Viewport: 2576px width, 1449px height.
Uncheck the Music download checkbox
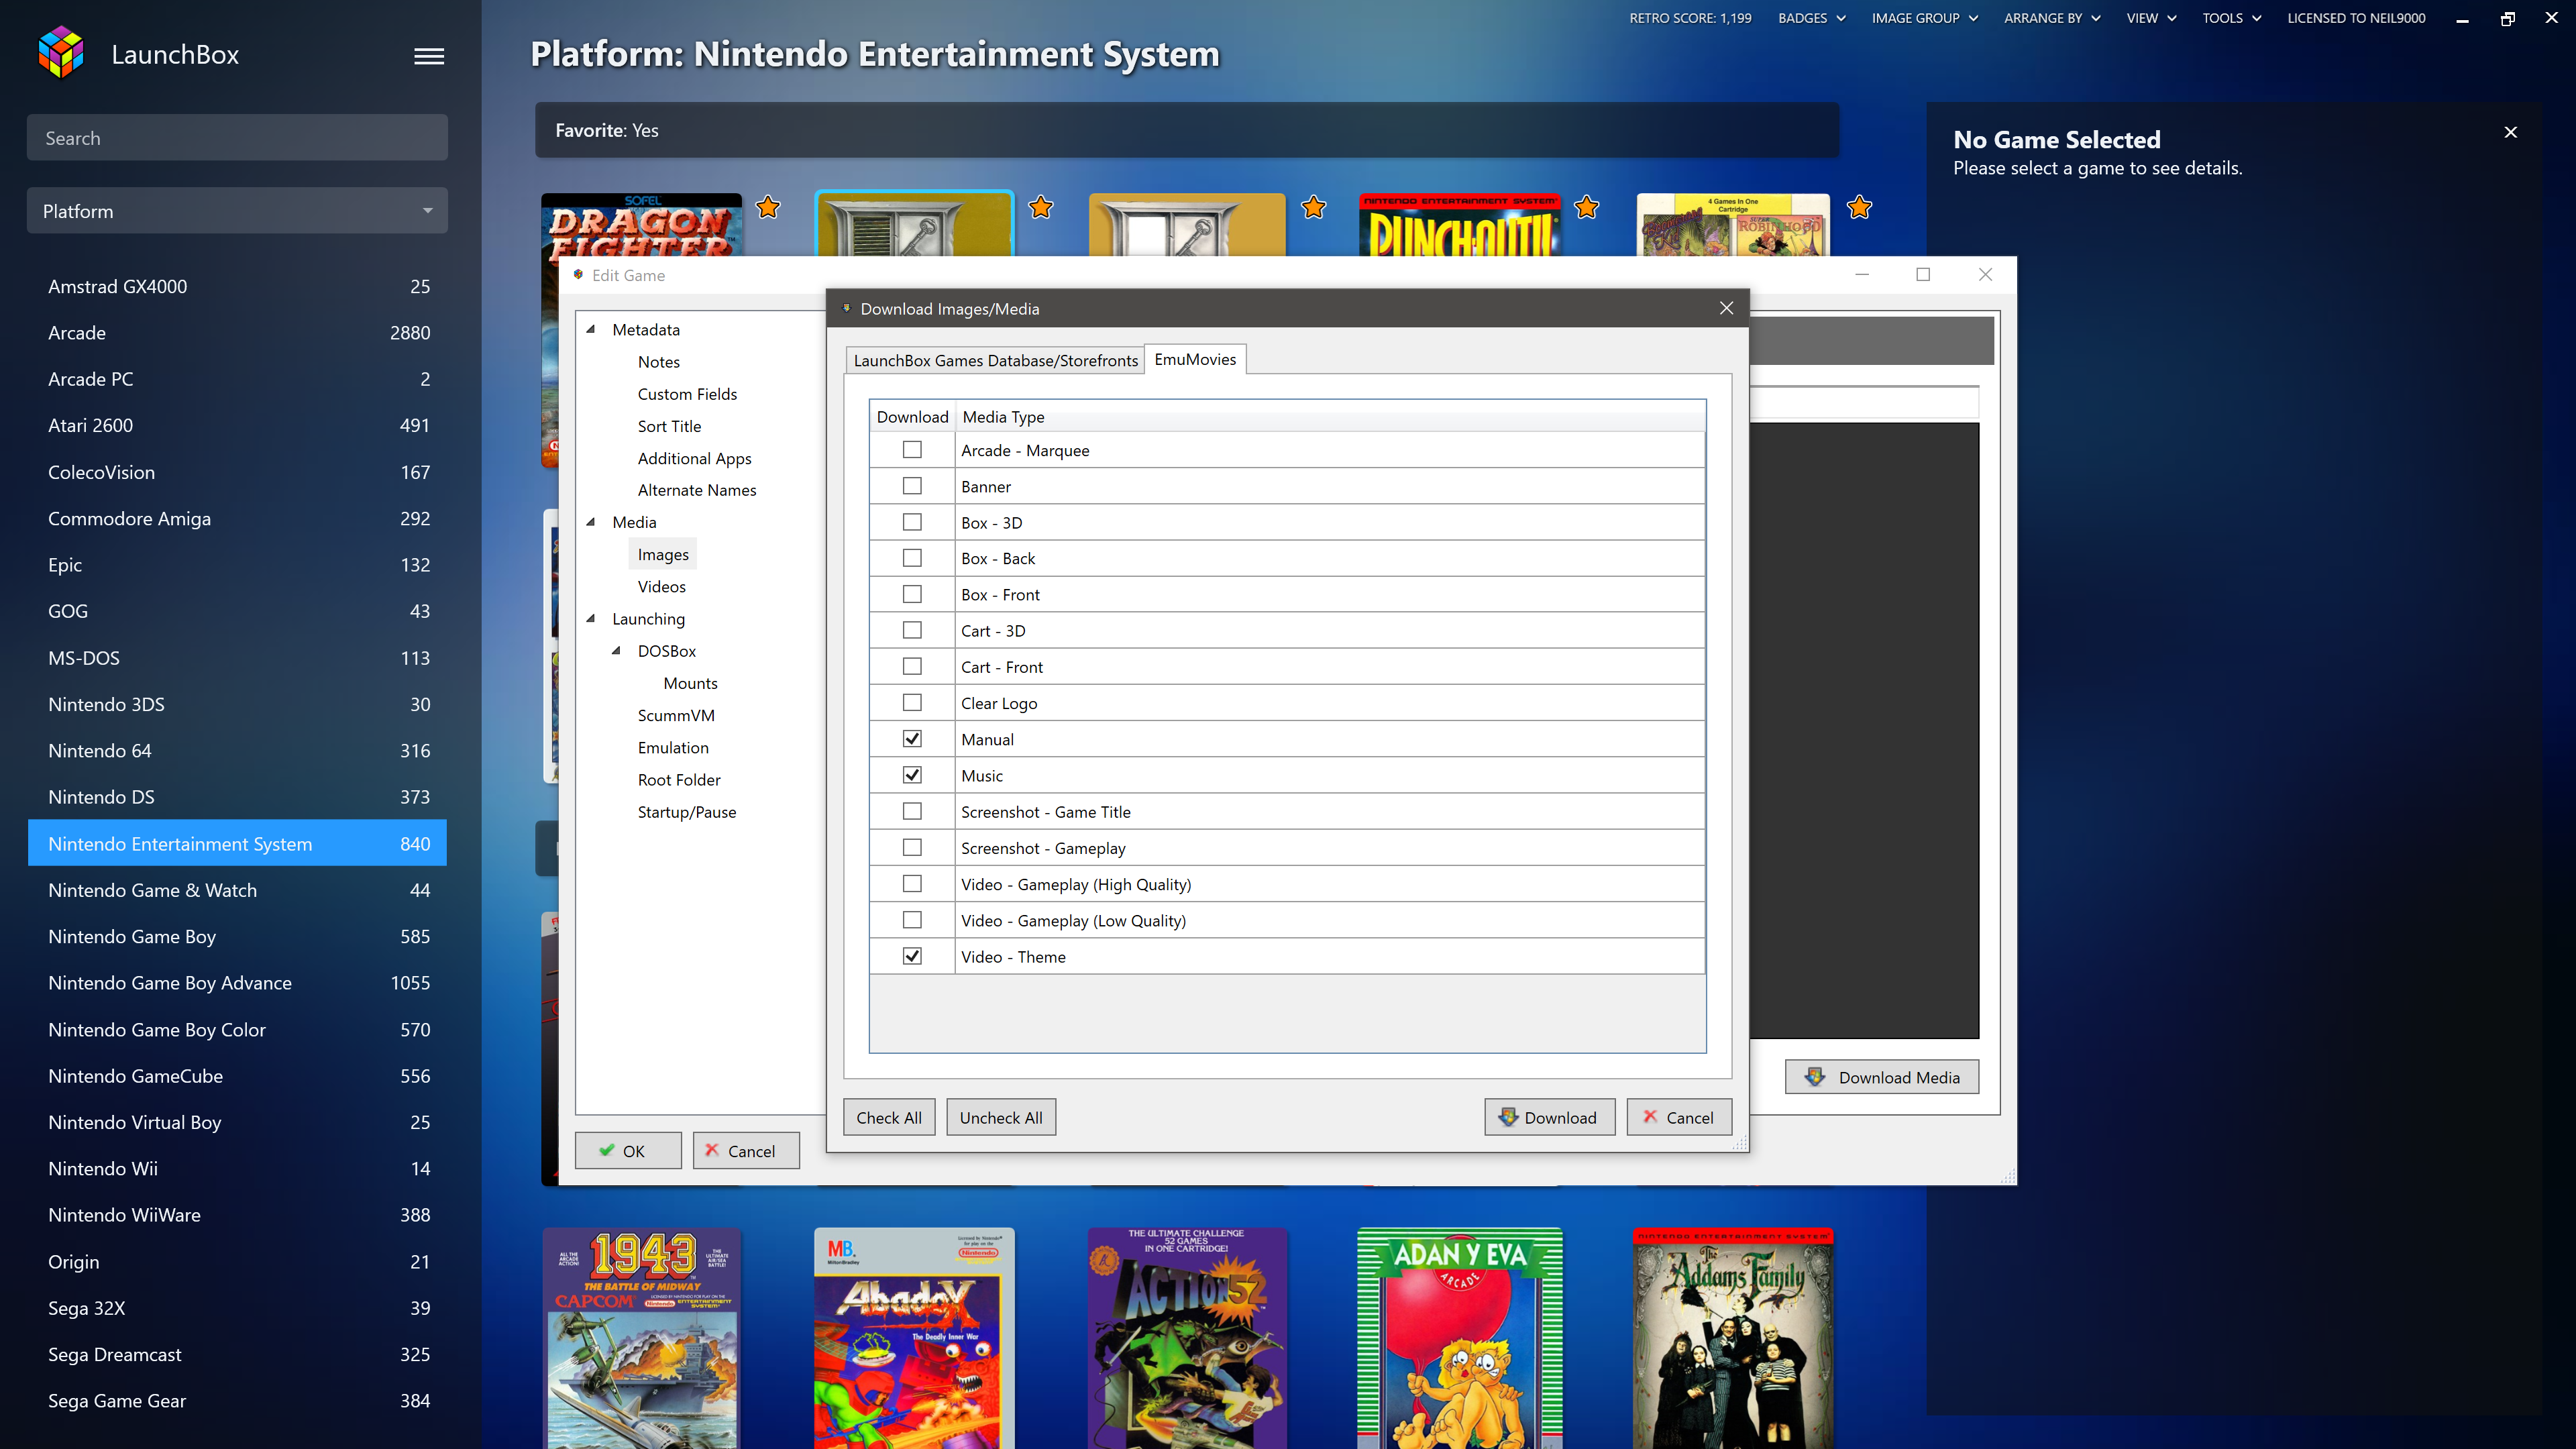click(912, 775)
